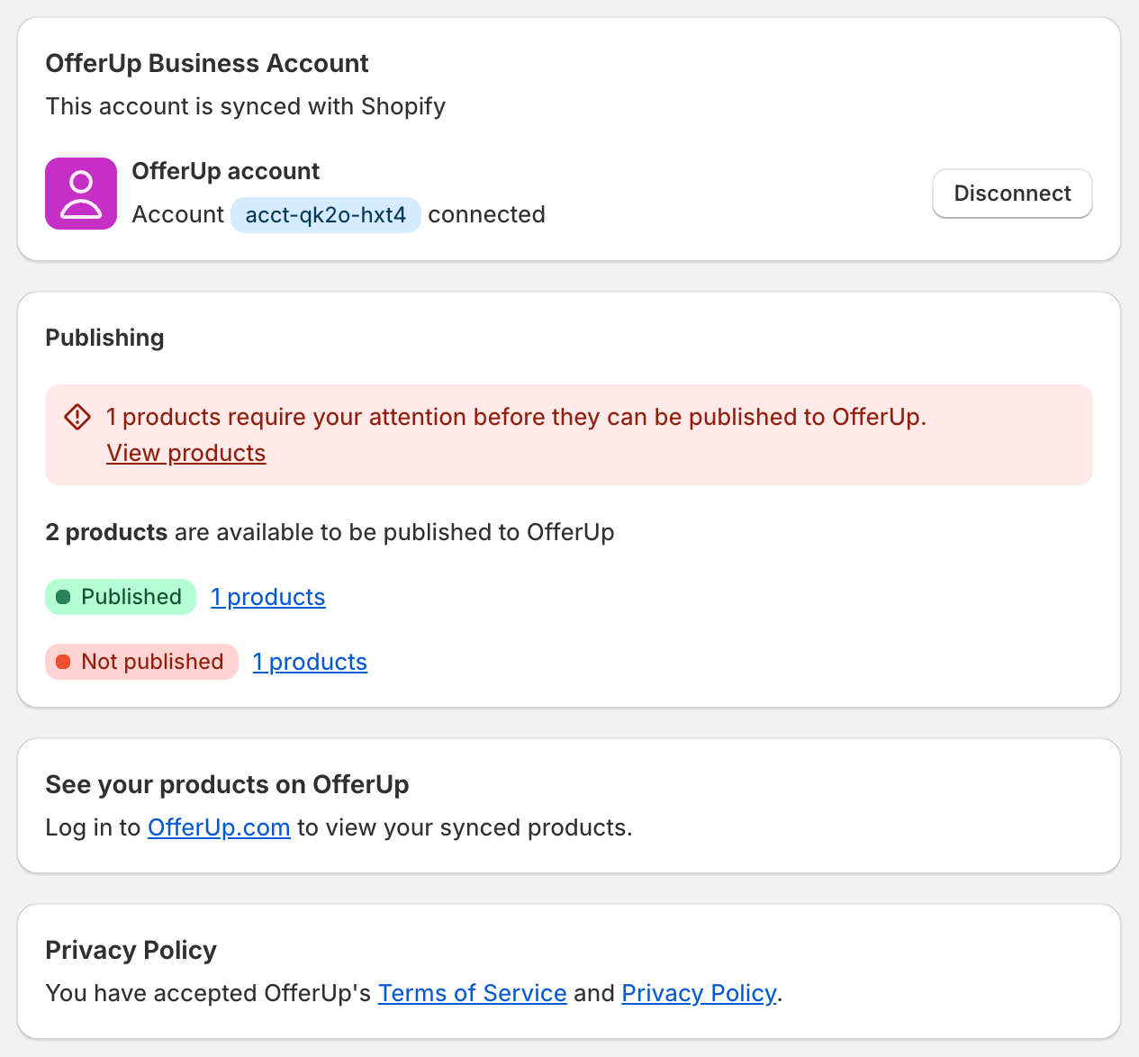Click Disconnect to unlink the OfferUp account
This screenshot has width=1139, height=1057.
coord(1011,193)
